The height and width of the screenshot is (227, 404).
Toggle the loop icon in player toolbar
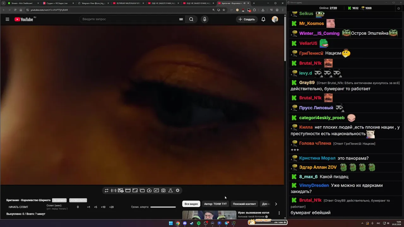click(106, 190)
